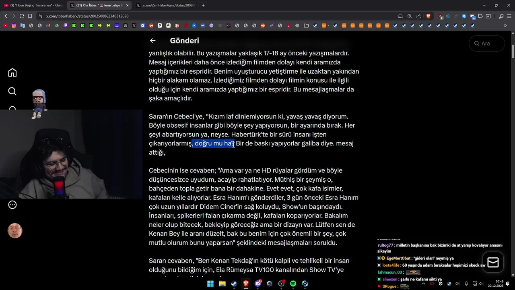Open the Brave Shields lion icon
The image size is (515, 290).
(x=428, y=16)
